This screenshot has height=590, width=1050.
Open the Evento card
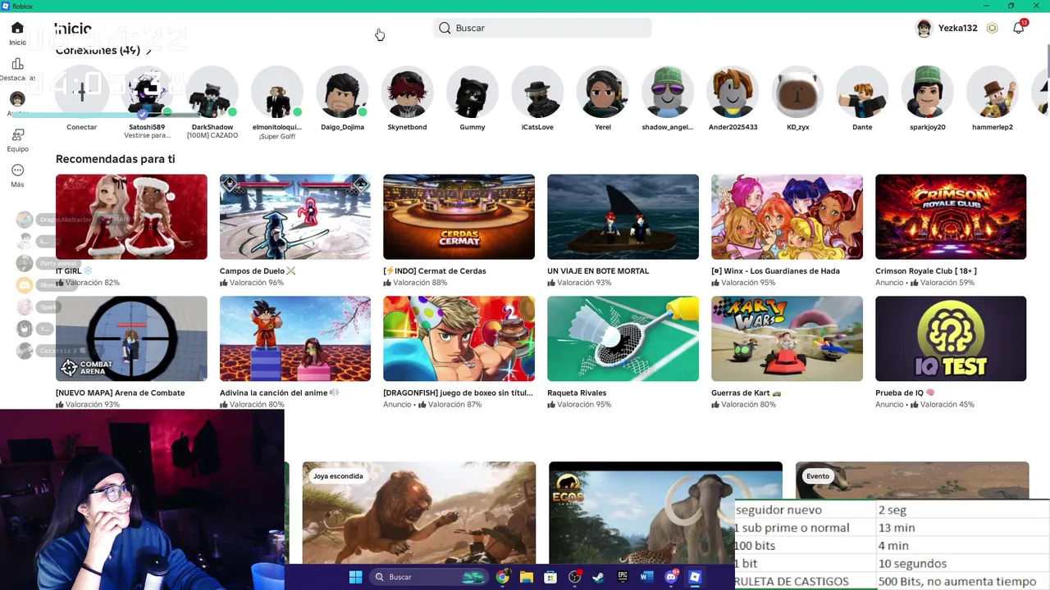tap(912, 480)
